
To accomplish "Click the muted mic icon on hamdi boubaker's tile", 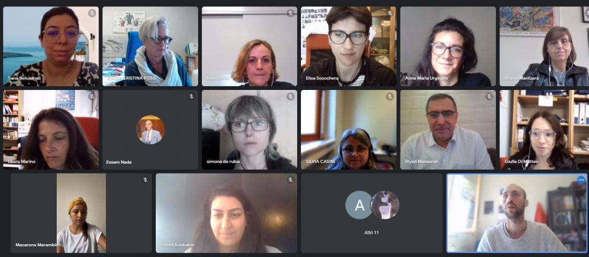I will 290,180.
